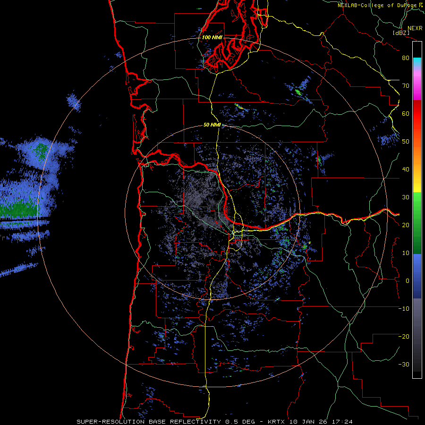Image resolution: width=425 pixels, height=425 pixels.
Task: Click the -20 value on the dBZ scale
Action: pyautogui.click(x=404, y=337)
